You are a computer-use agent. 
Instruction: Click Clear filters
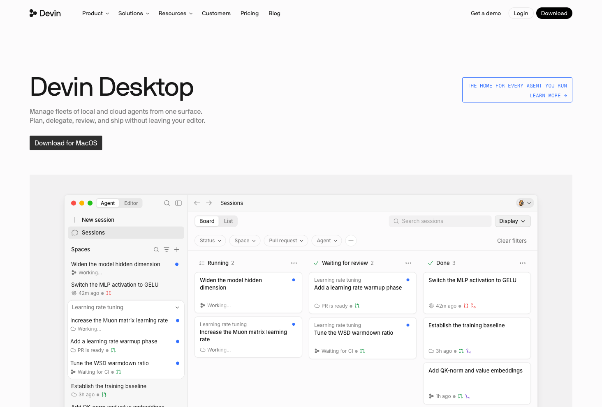coord(512,241)
